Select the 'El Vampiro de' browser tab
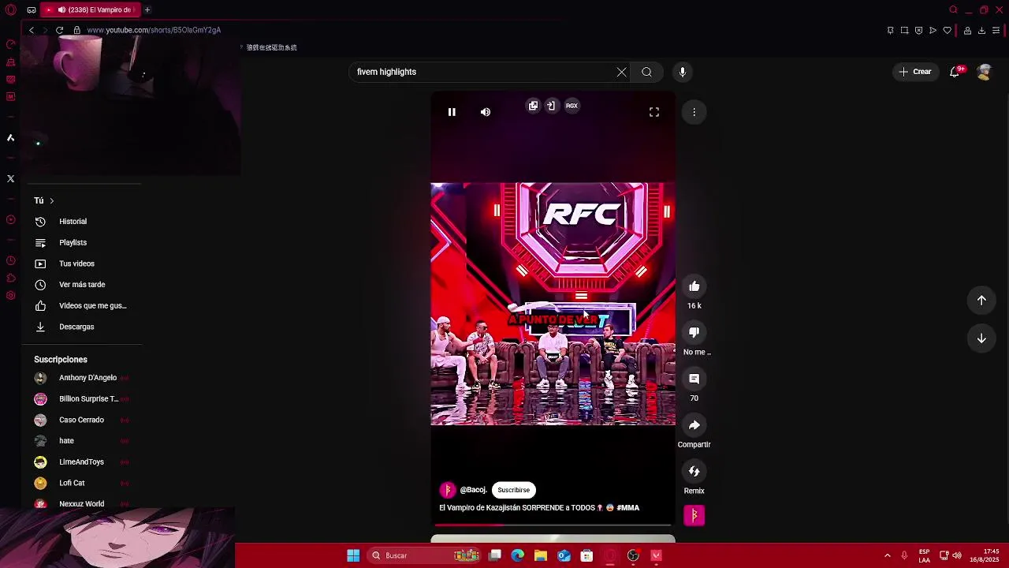The height and width of the screenshot is (568, 1009). pos(91,9)
